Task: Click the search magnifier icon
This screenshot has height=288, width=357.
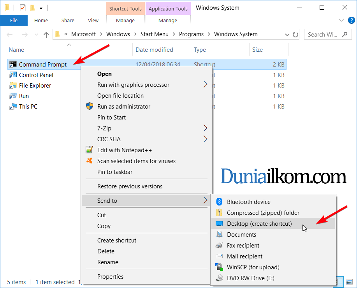Action: (x=345, y=35)
